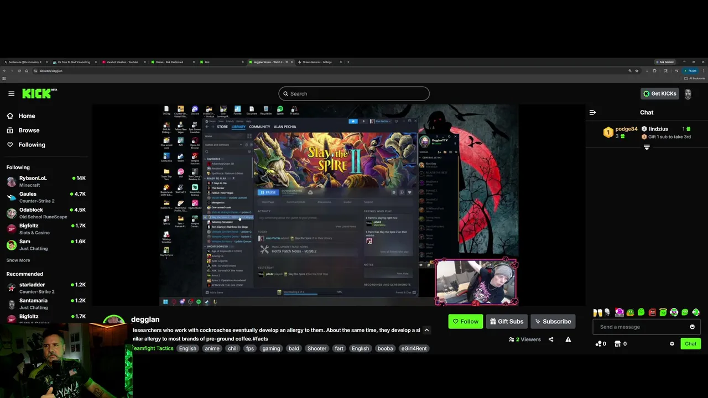This screenshot has height=398, width=708.
Task: Open RybsonLoL followed channel
Action: coord(46,181)
